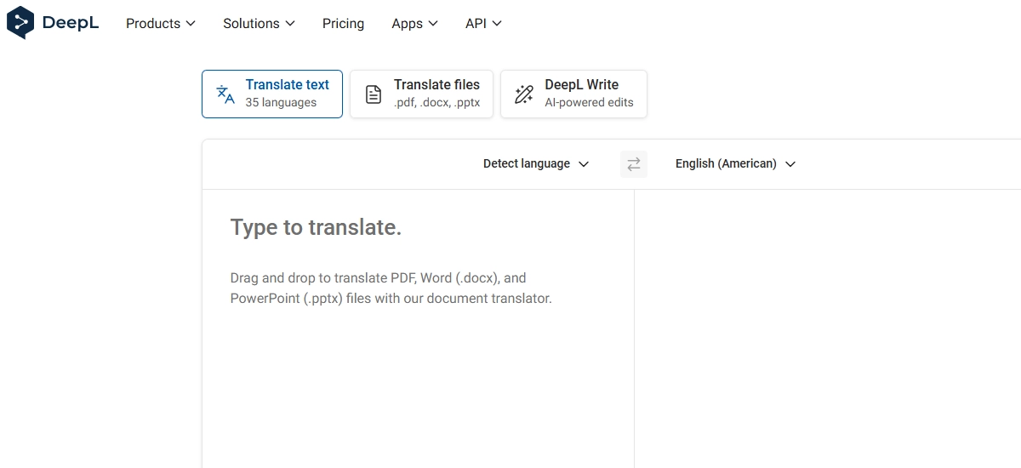The height and width of the screenshot is (468, 1021).
Task: Focus the Type to translate input
Action: point(417,340)
